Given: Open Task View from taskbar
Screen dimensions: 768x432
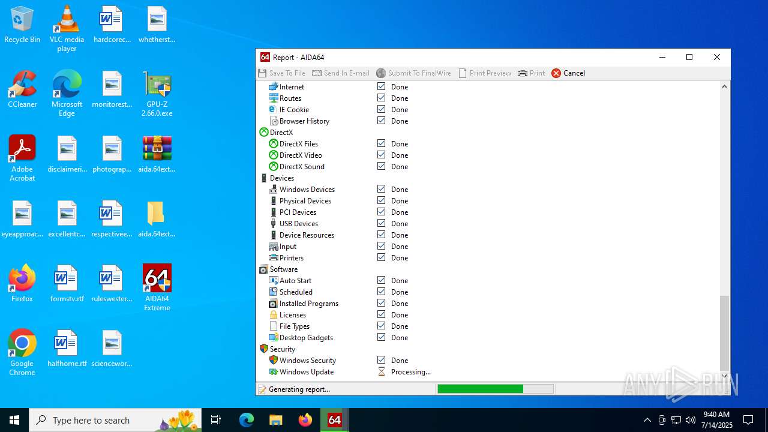Looking at the screenshot, I should point(216,420).
